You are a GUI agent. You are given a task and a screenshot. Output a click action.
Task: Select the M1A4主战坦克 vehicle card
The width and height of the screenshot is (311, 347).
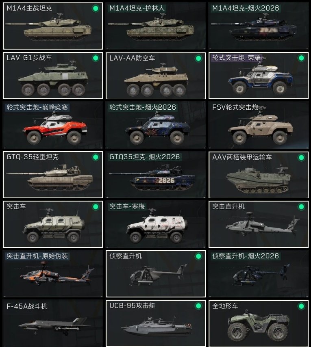(x=53, y=26)
